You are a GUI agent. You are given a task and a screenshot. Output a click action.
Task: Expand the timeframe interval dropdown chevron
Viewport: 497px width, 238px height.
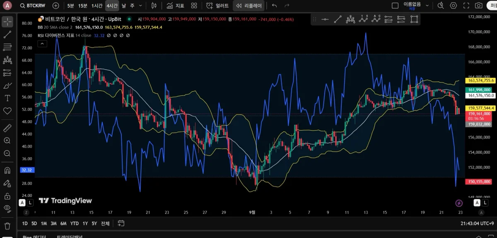pos(140,6)
